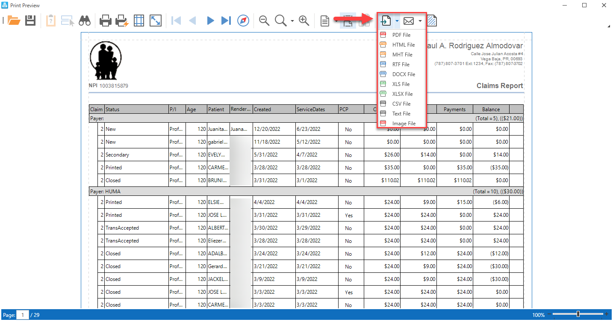Go to Next Page
The width and height of the screenshot is (613, 322).
pyautogui.click(x=210, y=21)
